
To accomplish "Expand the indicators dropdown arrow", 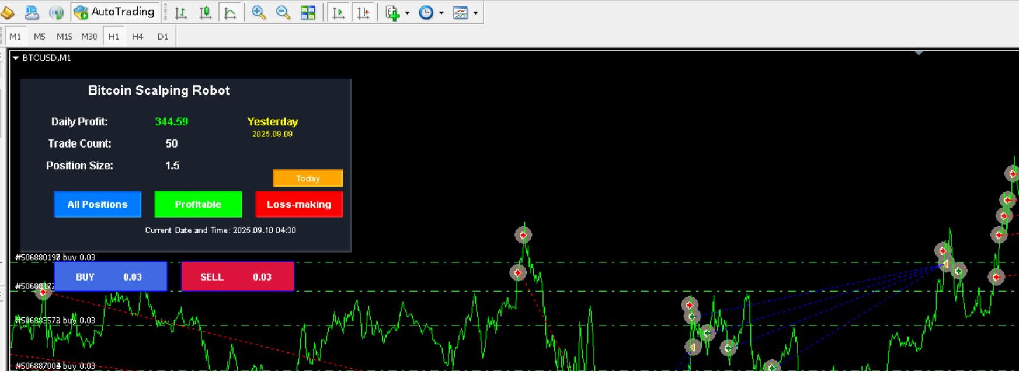I will [x=407, y=13].
